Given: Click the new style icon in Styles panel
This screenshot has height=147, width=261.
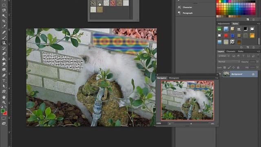Looking at the screenshot, I should click(x=248, y=47).
